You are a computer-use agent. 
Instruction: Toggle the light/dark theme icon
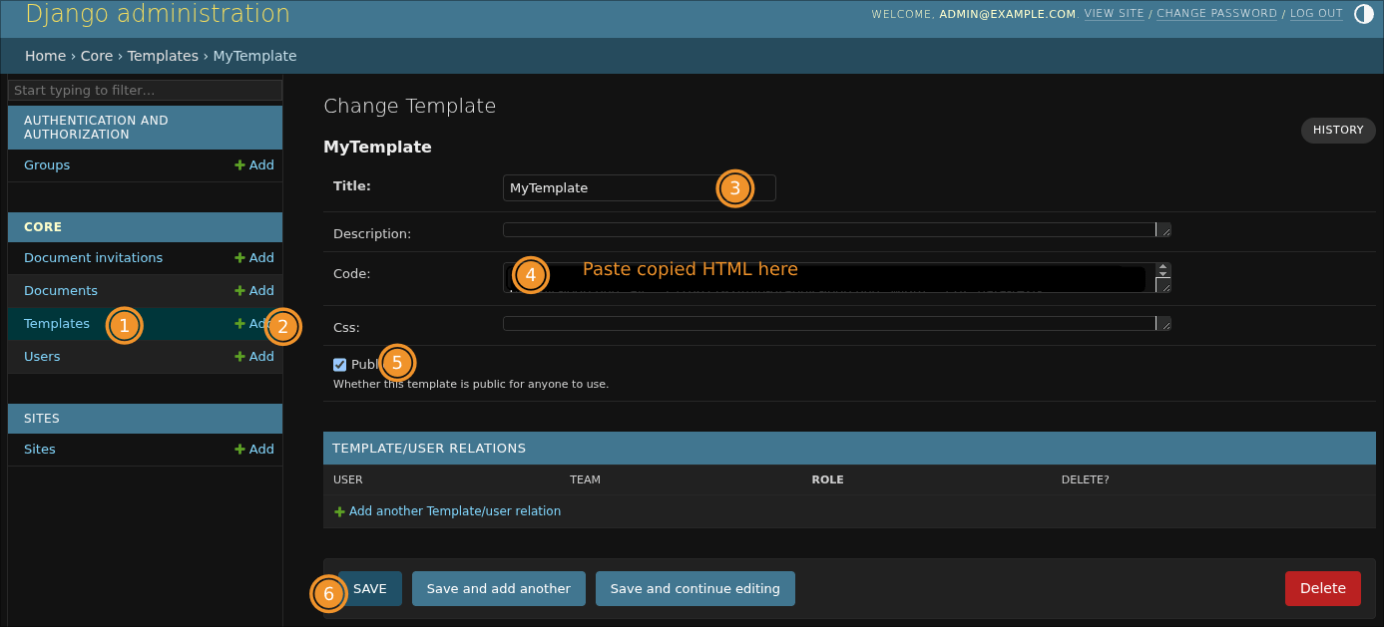1364,14
